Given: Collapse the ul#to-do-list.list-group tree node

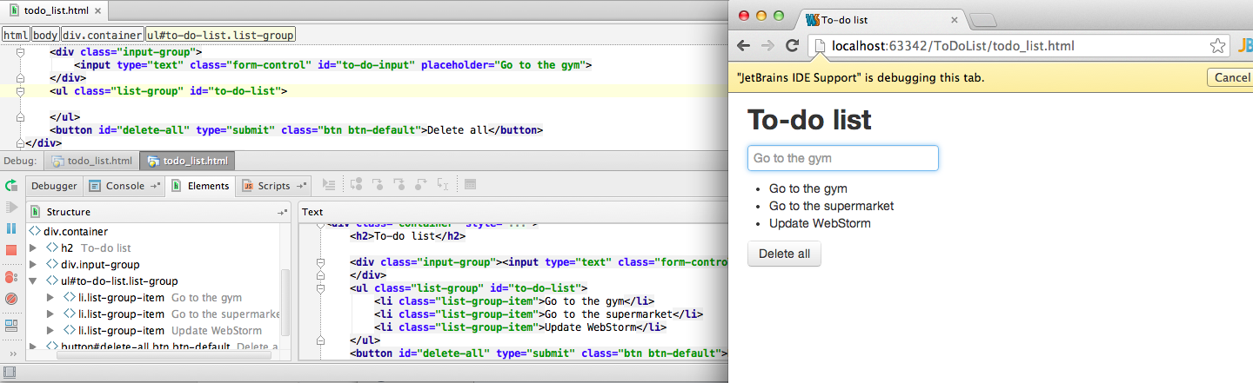Looking at the screenshot, I should coord(34,281).
